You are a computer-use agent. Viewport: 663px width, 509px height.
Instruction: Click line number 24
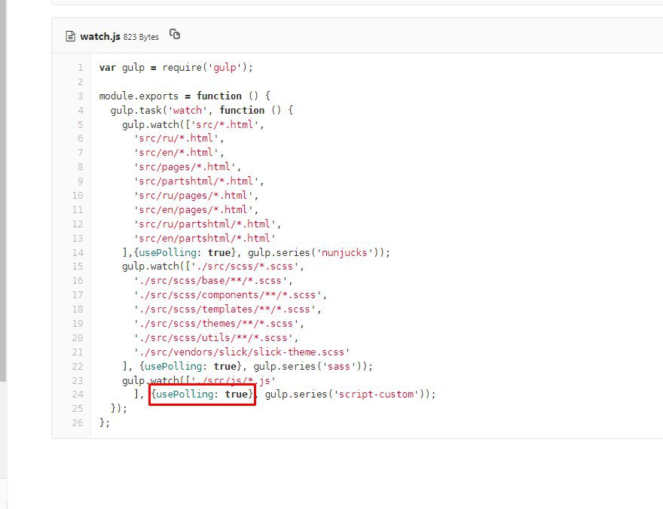(78, 395)
